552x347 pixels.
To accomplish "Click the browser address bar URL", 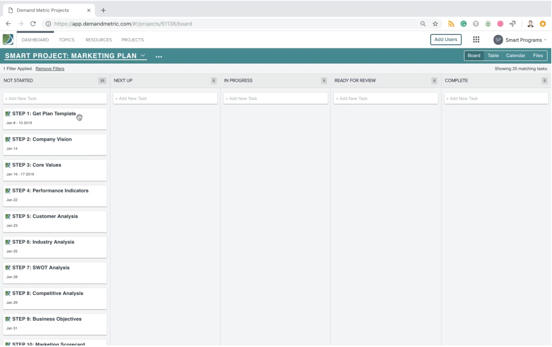I will click(x=123, y=24).
